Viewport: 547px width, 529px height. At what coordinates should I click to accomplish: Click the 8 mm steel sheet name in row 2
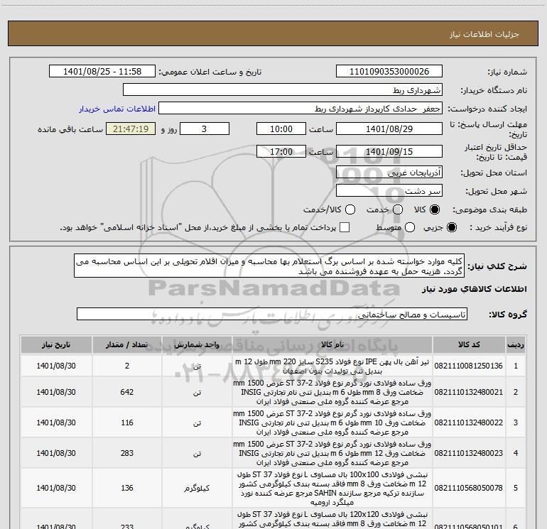coord(332,392)
